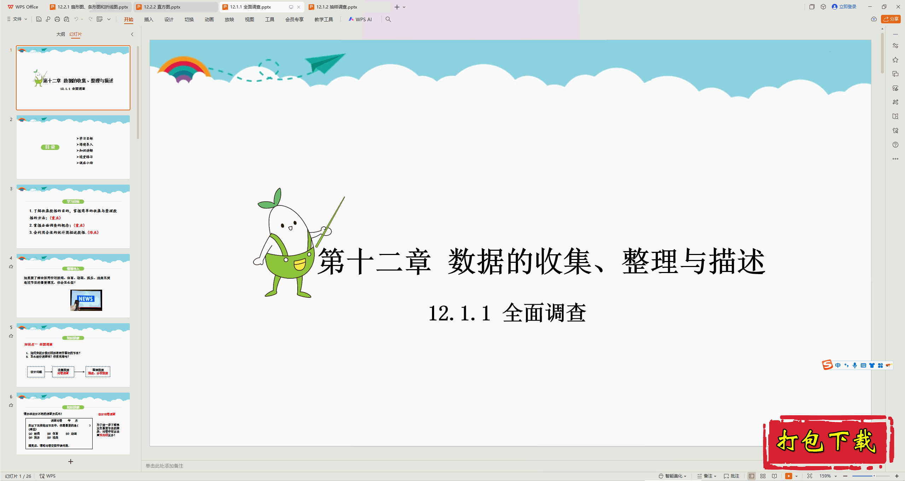This screenshot has height=481, width=905.
Task: Click the Save icon in quick toolbar
Action: (39, 19)
